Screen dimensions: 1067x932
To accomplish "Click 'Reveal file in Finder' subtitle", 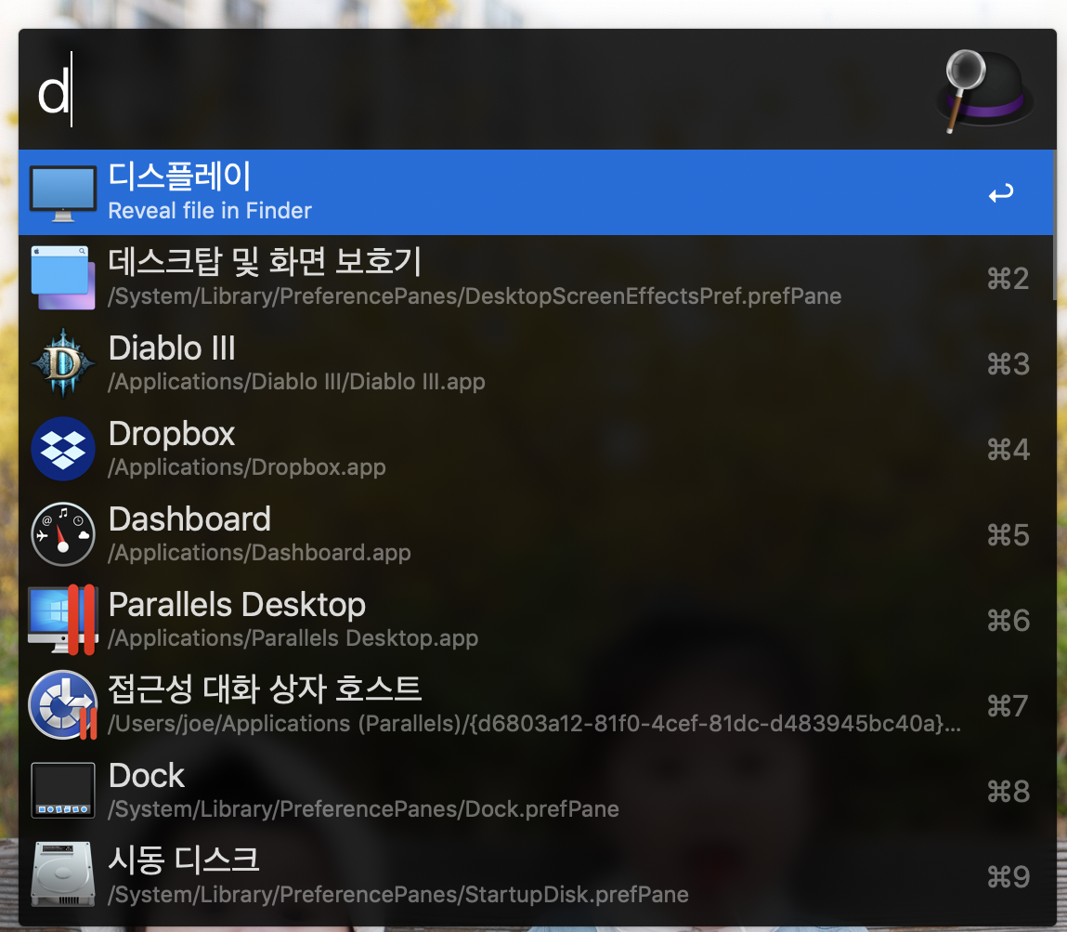I will [x=210, y=211].
